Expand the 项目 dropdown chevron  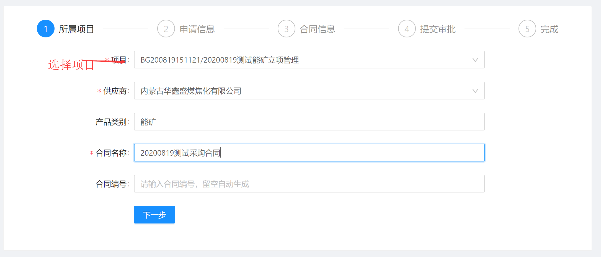(475, 60)
